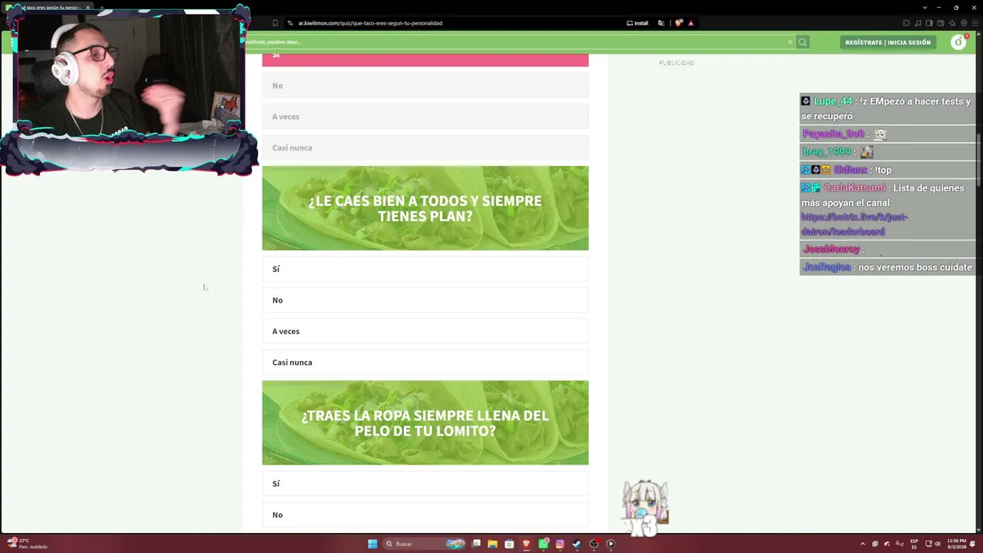983x553 pixels.
Task: Open the browser extensions puzzle icon
Action: [906, 23]
